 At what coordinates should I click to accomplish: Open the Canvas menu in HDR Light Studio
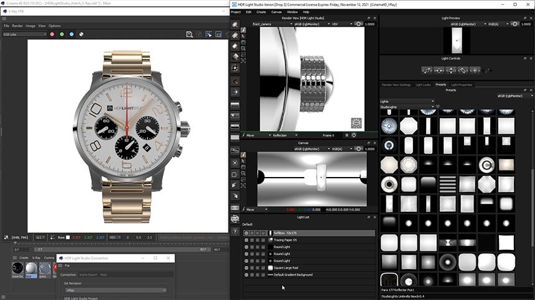point(276,12)
